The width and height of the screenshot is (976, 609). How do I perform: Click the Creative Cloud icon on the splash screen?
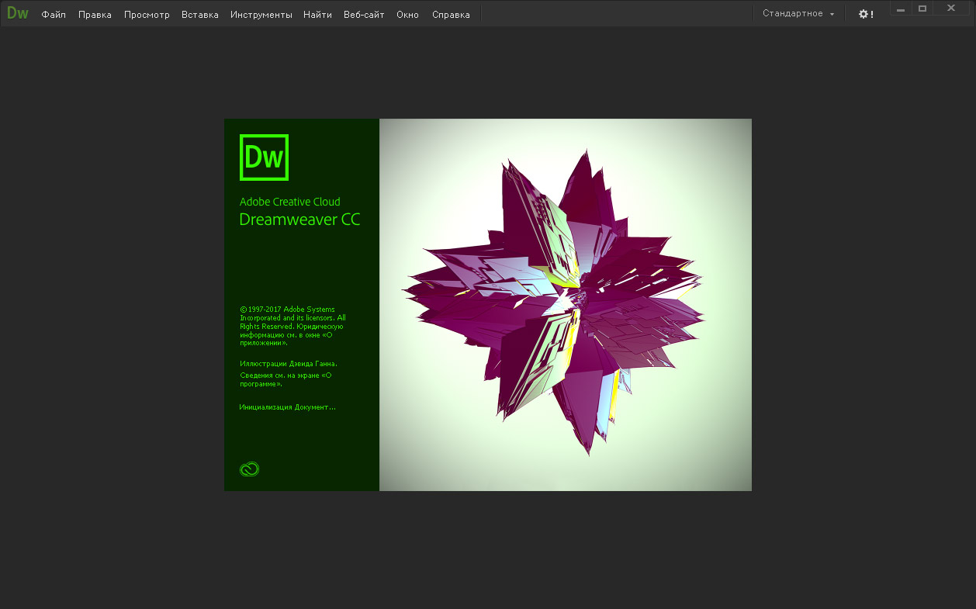tap(249, 469)
